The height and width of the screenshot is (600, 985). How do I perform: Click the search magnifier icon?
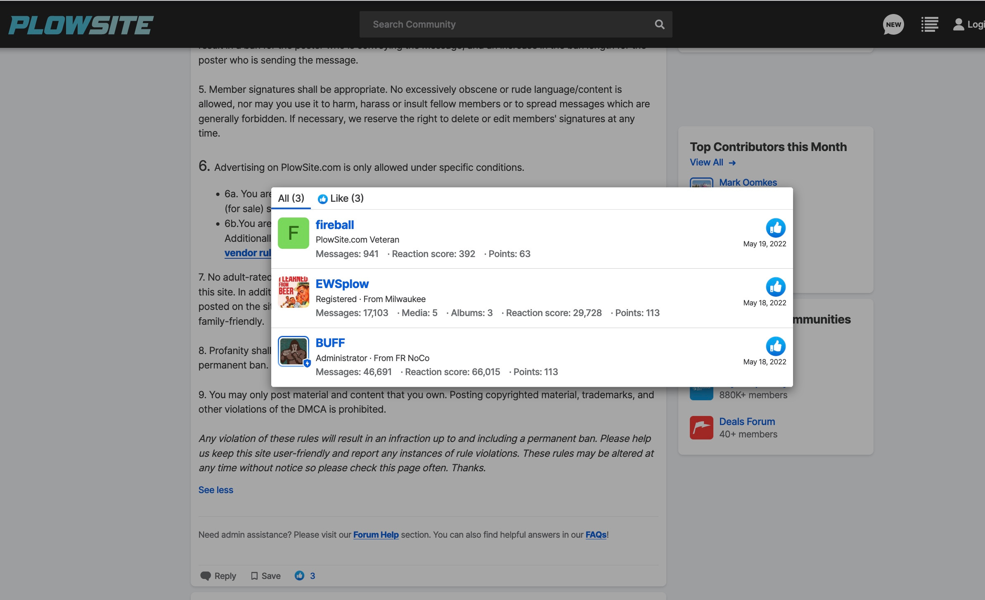tap(659, 24)
